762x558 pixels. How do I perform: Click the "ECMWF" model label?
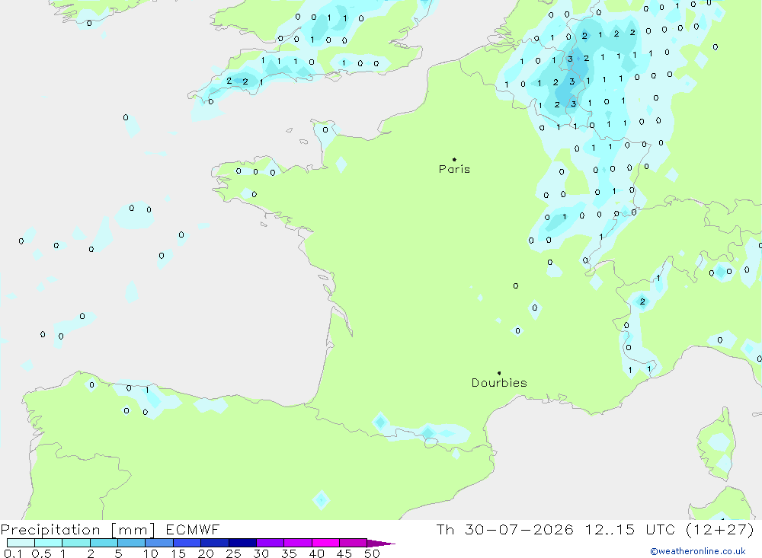193,530
